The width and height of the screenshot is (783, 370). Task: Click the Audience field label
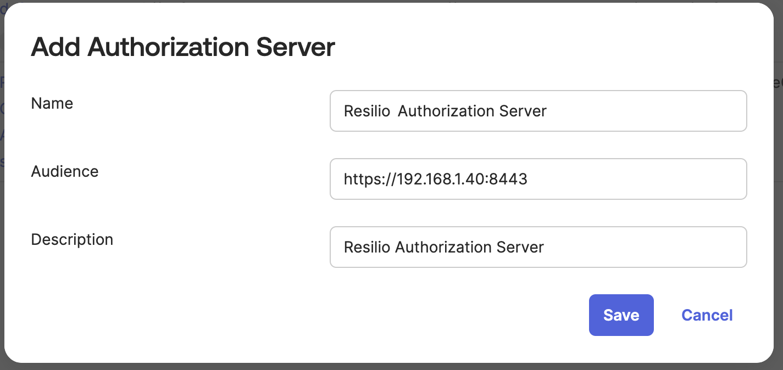click(x=65, y=171)
